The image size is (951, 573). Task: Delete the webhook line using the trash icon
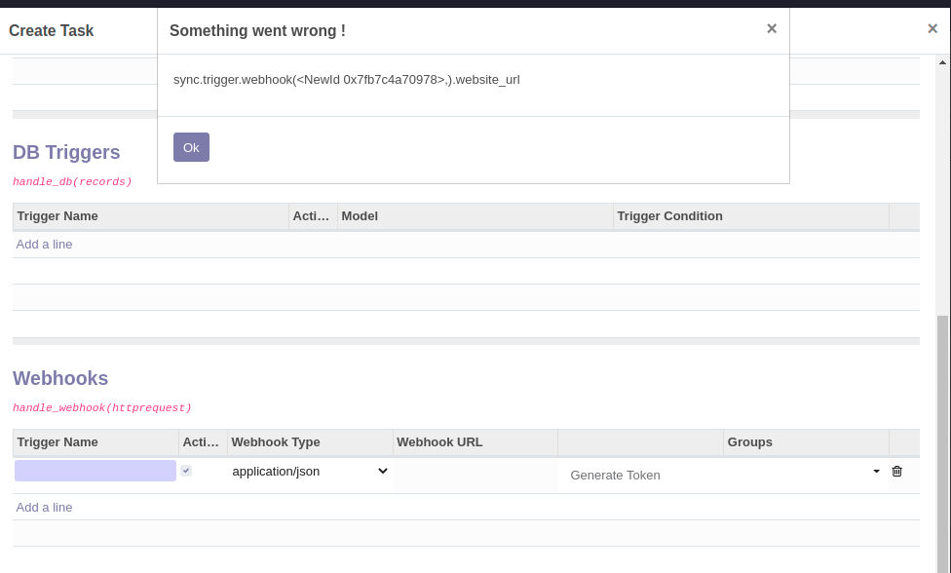pyautogui.click(x=896, y=471)
